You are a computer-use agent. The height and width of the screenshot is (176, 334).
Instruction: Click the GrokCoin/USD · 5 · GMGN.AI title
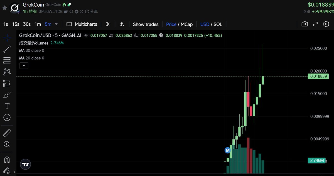[x=50, y=35]
